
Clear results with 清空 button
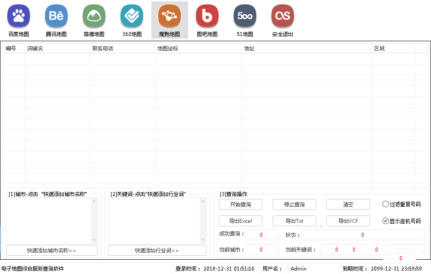click(x=348, y=205)
